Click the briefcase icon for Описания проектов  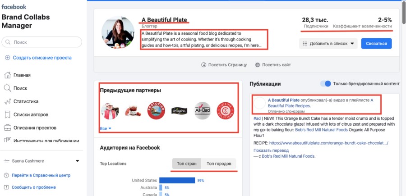tap(7, 128)
